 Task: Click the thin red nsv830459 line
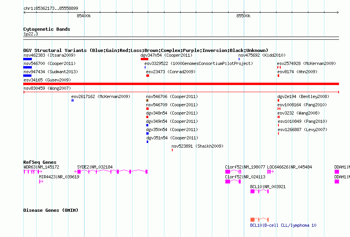click(x=181, y=92)
